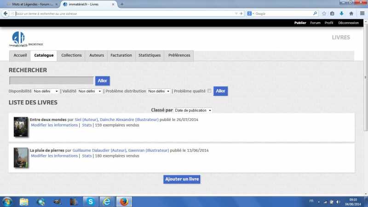
Task: Click the Firefox bookmark star icon
Action: point(324,13)
